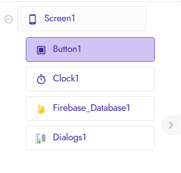This screenshot has height=173, width=181.
Task: Select the Dialogs1 name text
Action: pyautogui.click(x=70, y=137)
